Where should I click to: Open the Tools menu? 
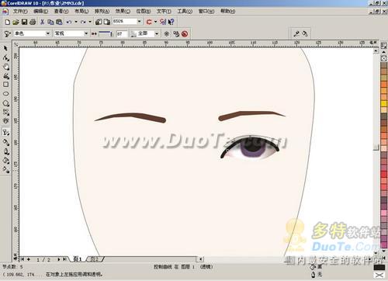pos(185,11)
